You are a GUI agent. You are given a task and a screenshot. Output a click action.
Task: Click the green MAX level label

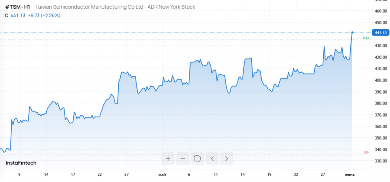pyautogui.click(x=366, y=38)
